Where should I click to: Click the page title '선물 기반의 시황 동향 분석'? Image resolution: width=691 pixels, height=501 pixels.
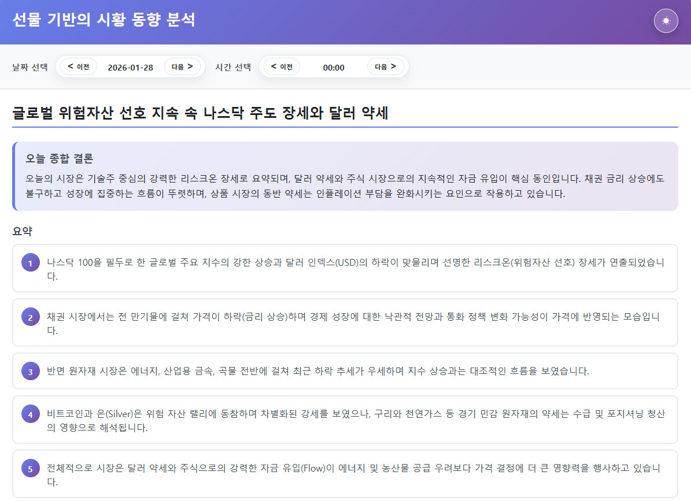tap(104, 20)
